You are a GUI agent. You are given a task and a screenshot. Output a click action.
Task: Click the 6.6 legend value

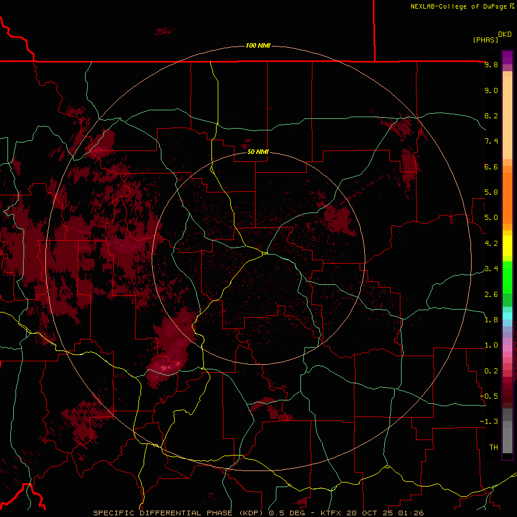tap(491, 167)
